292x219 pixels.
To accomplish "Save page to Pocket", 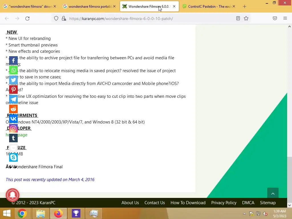I will 275,18.
